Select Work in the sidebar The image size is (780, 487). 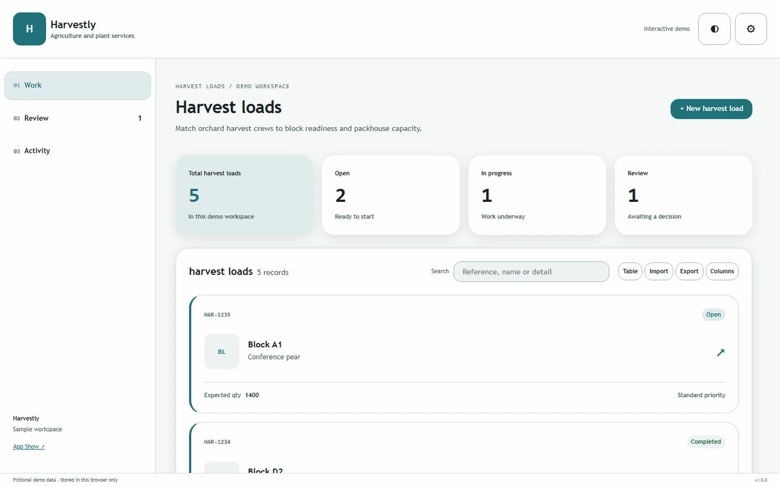78,85
